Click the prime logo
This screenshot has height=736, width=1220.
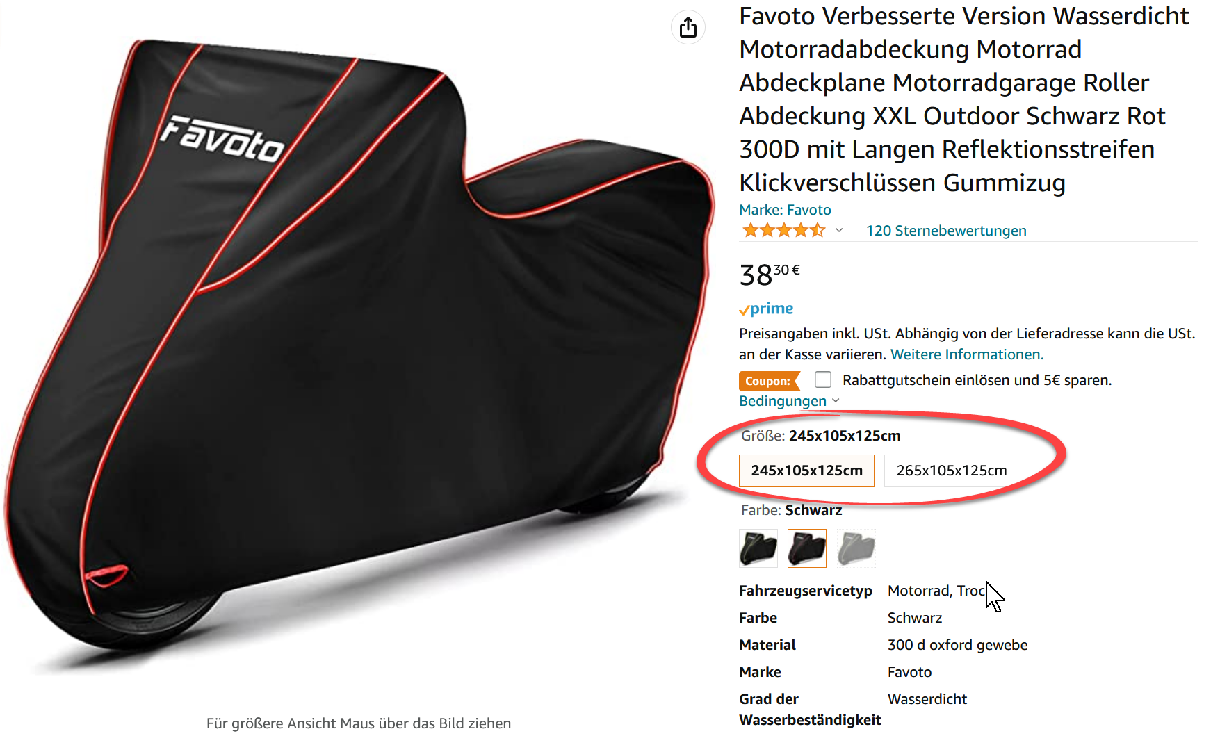click(x=766, y=309)
